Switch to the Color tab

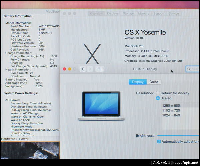[154, 82]
